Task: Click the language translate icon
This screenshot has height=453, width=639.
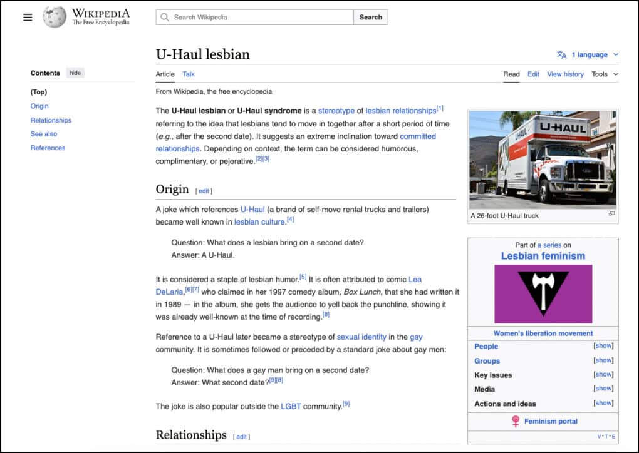Action: point(561,54)
